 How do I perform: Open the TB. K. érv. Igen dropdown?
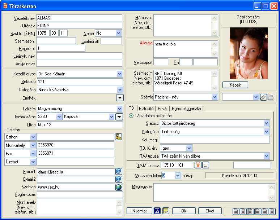[x=189, y=148]
